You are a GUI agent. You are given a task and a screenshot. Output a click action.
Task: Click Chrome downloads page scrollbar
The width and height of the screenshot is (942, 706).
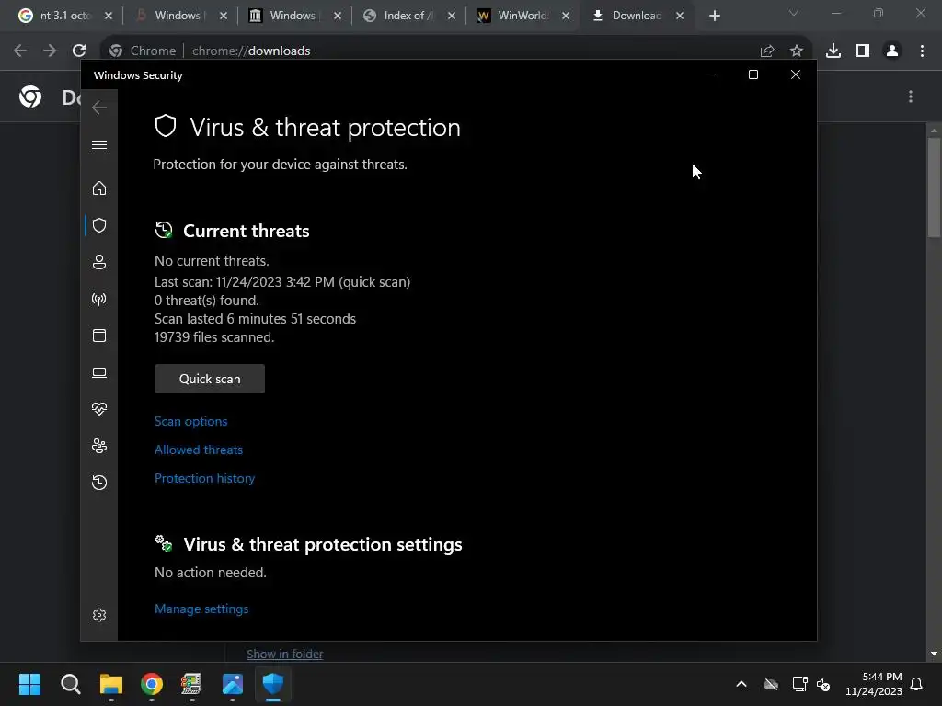click(934, 188)
